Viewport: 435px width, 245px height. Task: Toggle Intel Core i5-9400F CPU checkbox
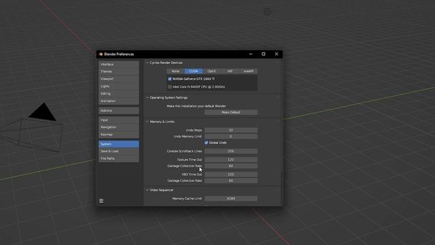click(x=170, y=86)
